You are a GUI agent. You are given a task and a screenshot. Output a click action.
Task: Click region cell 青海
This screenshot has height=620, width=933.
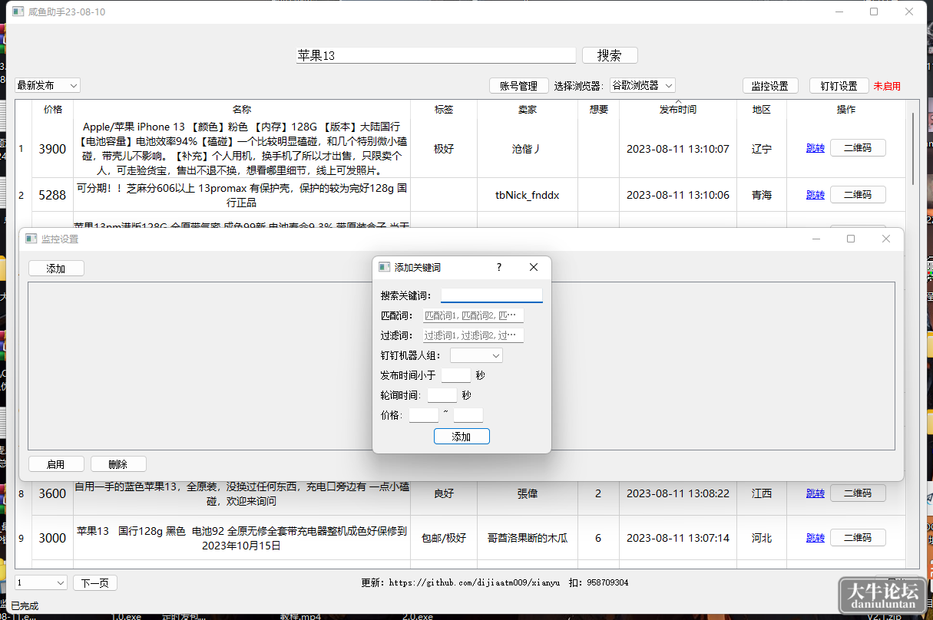click(x=761, y=195)
